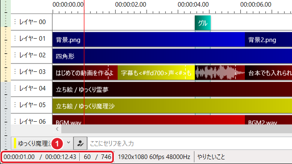
Task: Select the グル item on Layer 00
Action: [x=203, y=23]
